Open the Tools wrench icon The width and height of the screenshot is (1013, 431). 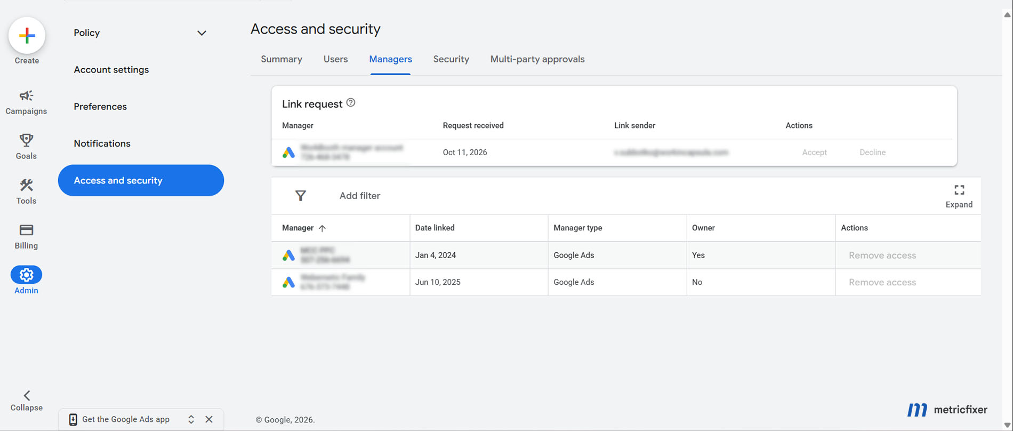point(26,185)
